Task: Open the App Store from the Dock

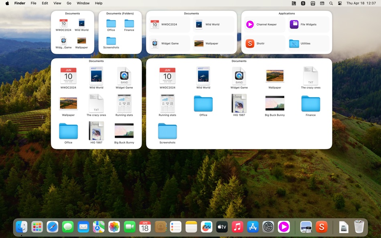Action: [252, 226]
